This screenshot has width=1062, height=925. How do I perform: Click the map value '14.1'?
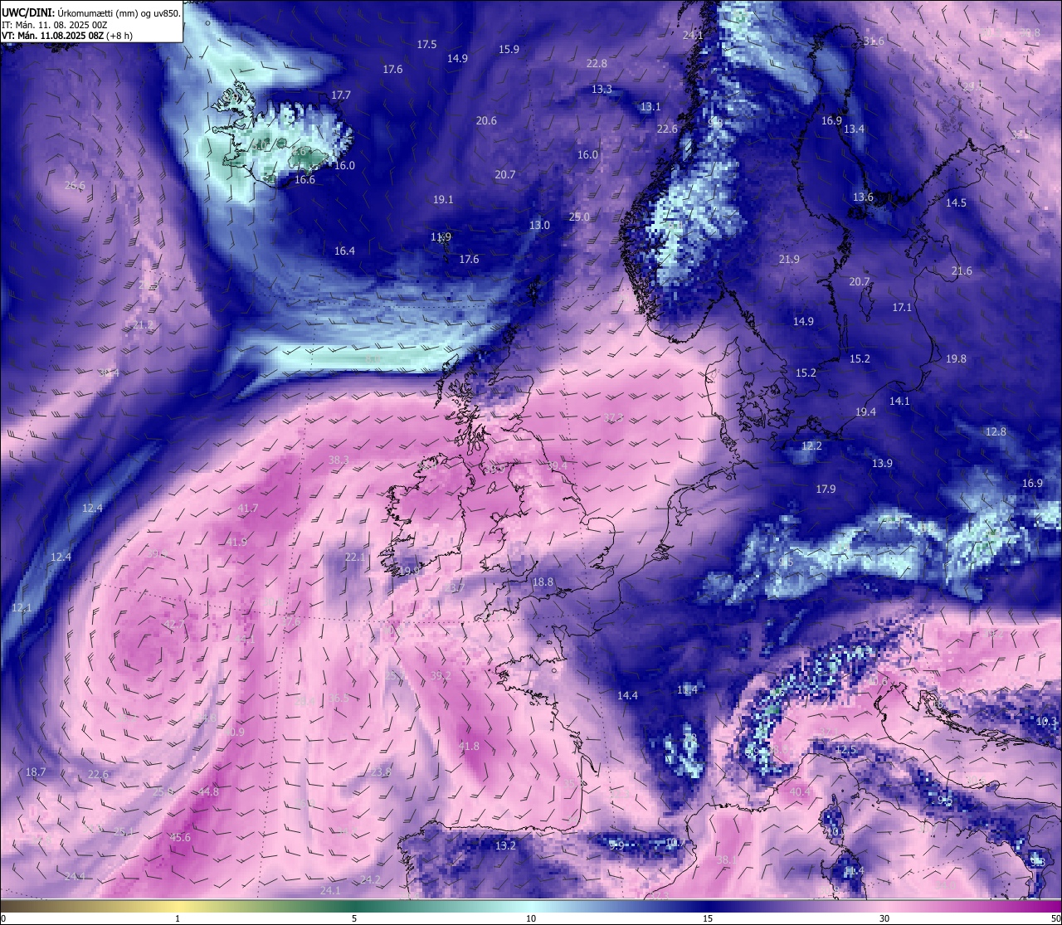coord(899,402)
